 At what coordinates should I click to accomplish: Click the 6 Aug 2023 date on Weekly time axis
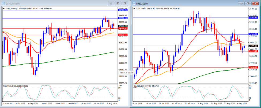point(112,103)
